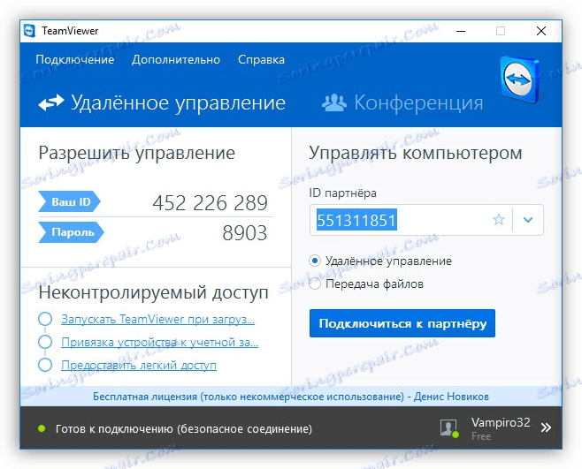Add partner ID to favorites star
582x469 pixels.
point(499,219)
